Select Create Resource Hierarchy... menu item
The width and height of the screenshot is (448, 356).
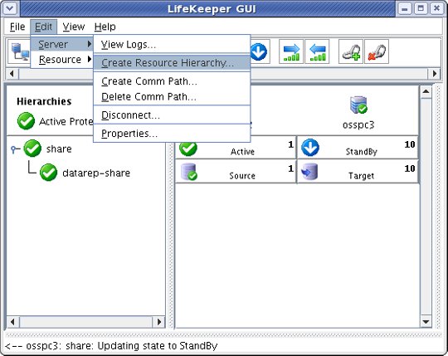coord(172,62)
